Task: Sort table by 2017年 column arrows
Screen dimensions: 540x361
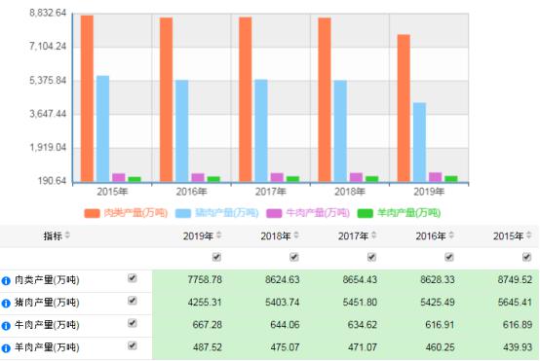Action: pyautogui.click(x=374, y=235)
